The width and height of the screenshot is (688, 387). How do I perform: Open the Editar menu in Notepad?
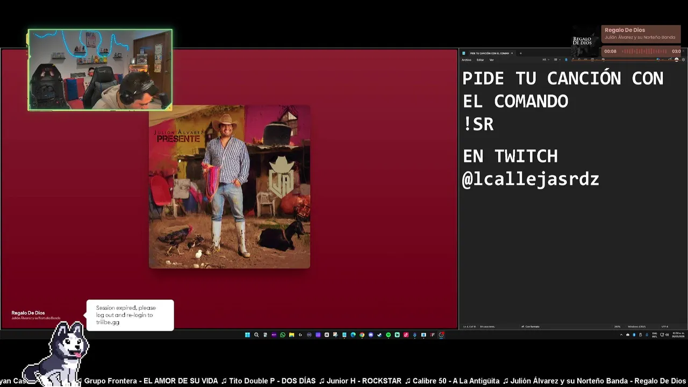(x=480, y=60)
